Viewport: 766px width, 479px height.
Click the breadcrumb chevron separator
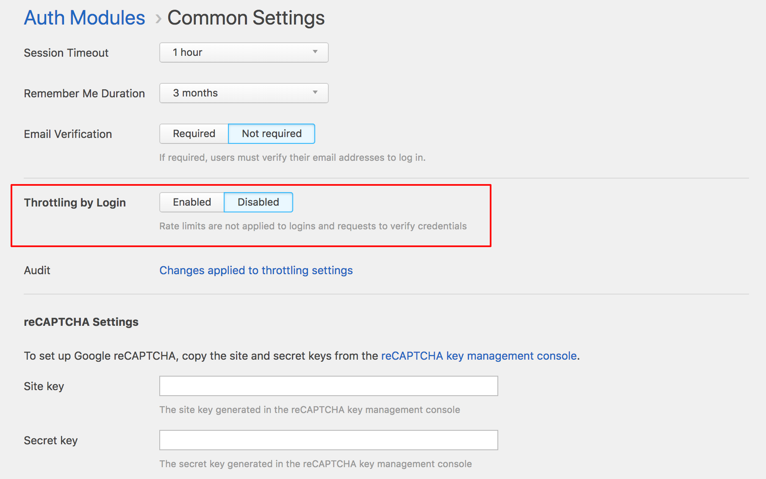pyautogui.click(x=158, y=19)
